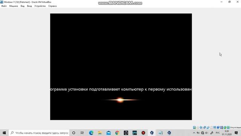241x136 pixels.
Task: Click the optical drive indicator in the status bar
Action: point(198,127)
